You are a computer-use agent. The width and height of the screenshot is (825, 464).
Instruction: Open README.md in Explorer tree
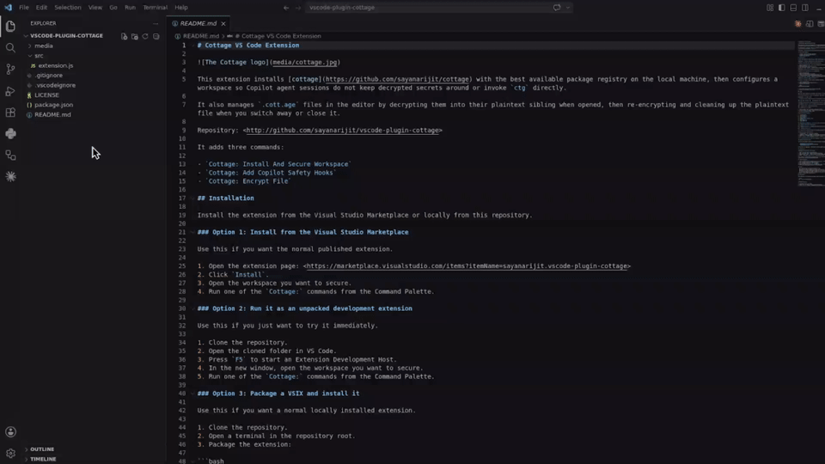[x=52, y=114]
